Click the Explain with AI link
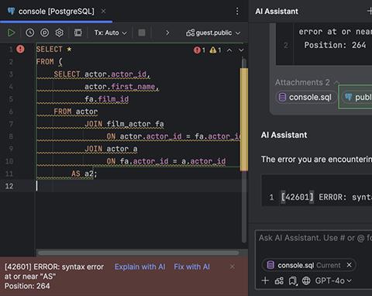 tap(140, 267)
